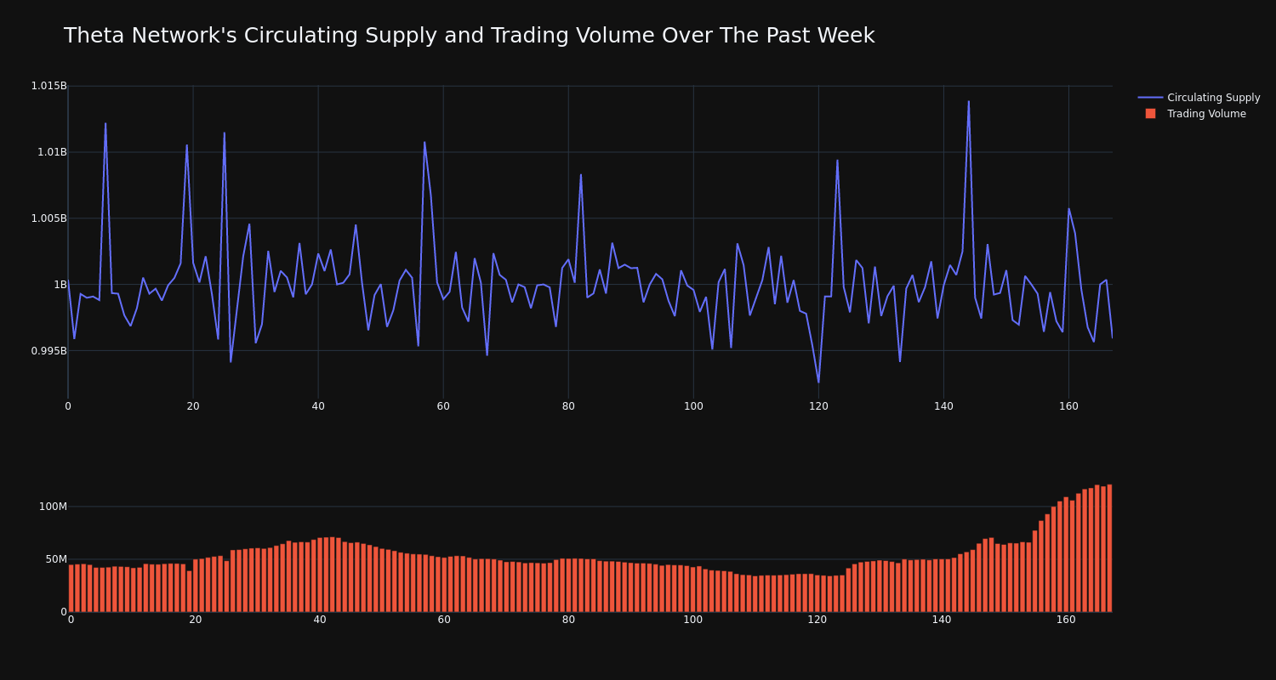Click the 0 volume y-axis label

[x=63, y=612]
